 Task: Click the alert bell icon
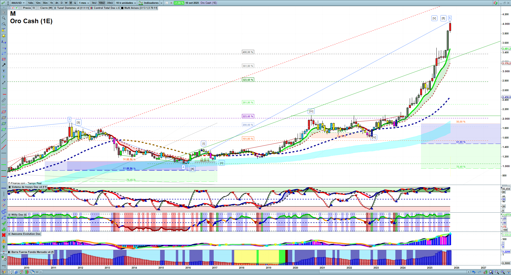(4, 36)
